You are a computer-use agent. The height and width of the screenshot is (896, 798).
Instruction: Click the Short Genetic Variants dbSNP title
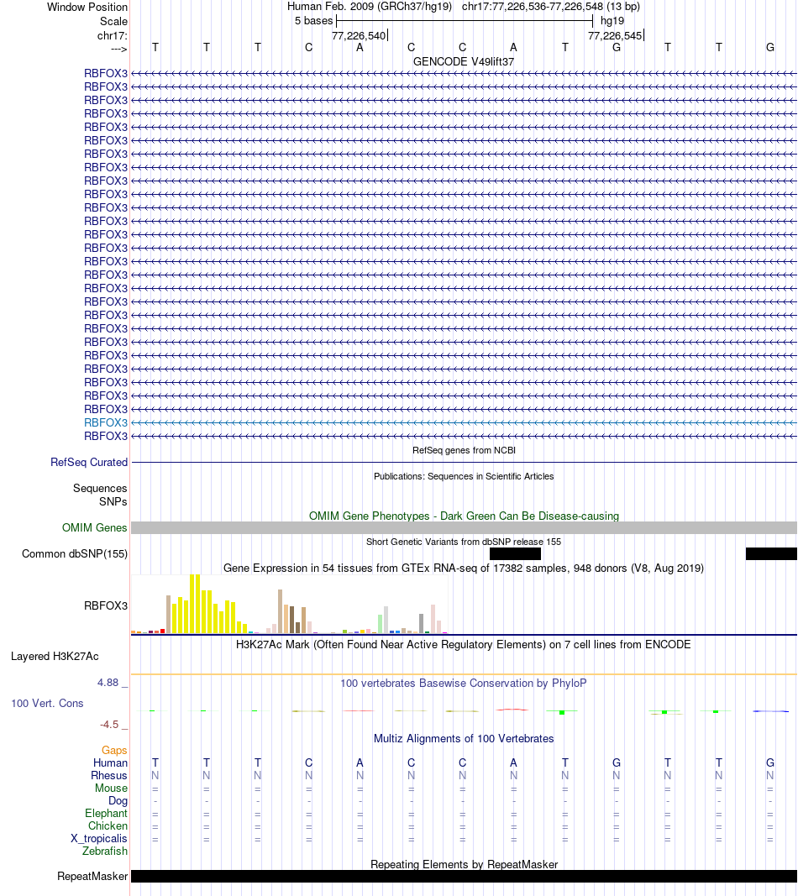coord(464,542)
